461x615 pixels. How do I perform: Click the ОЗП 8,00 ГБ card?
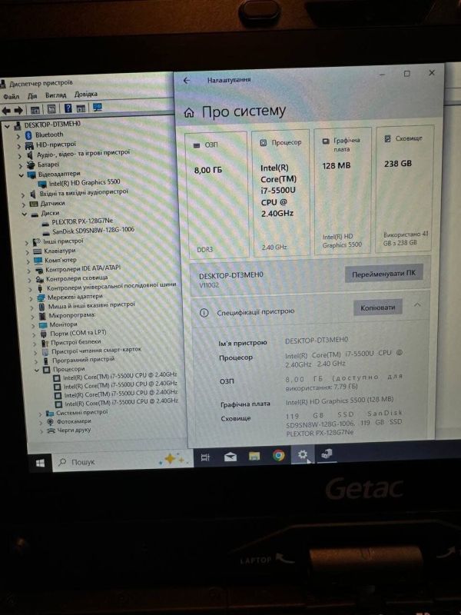pyautogui.click(x=217, y=195)
